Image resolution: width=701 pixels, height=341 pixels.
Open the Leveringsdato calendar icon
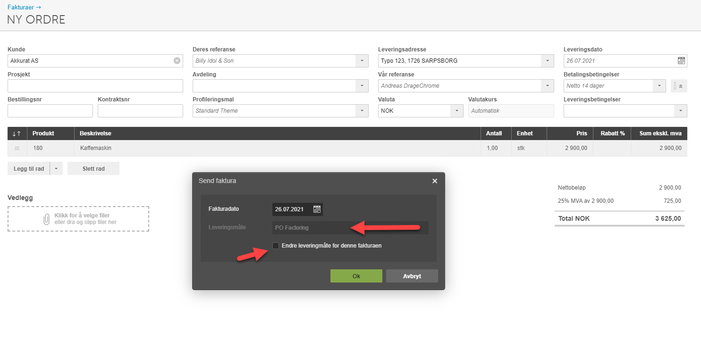(681, 60)
